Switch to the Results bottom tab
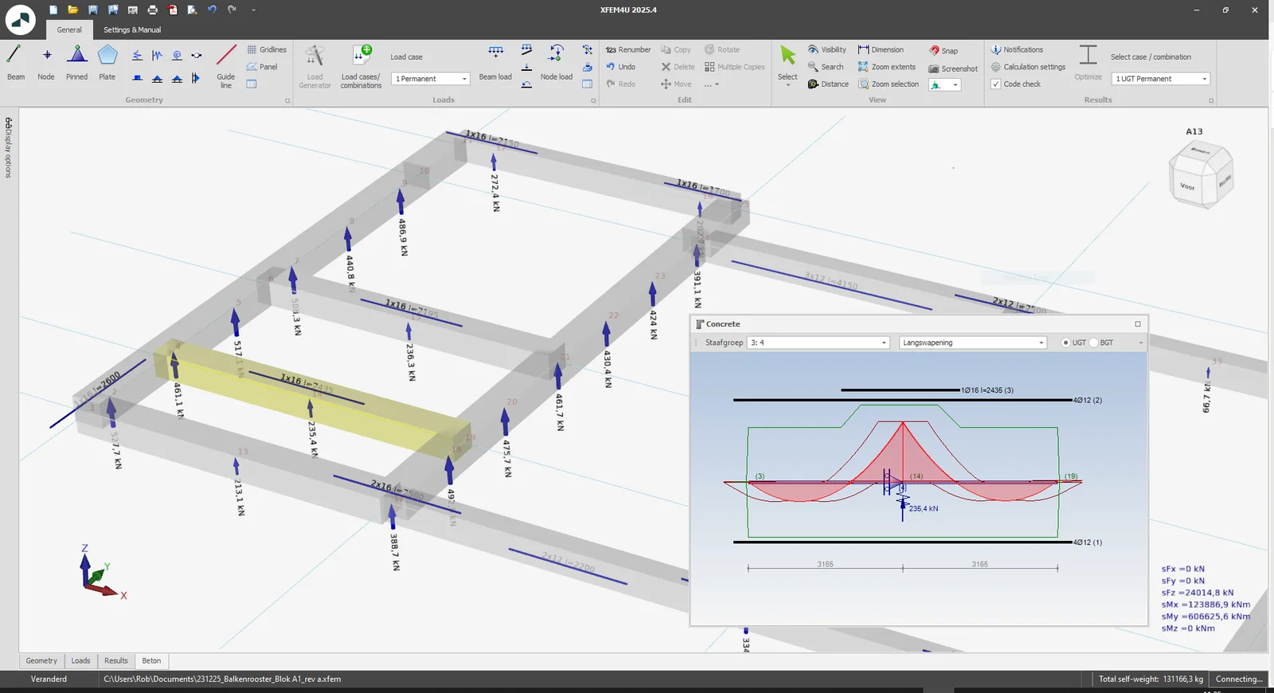The height and width of the screenshot is (693, 1274). 116,661
